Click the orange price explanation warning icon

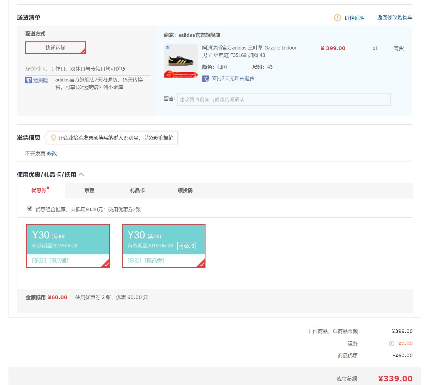[x=337, y=18]
